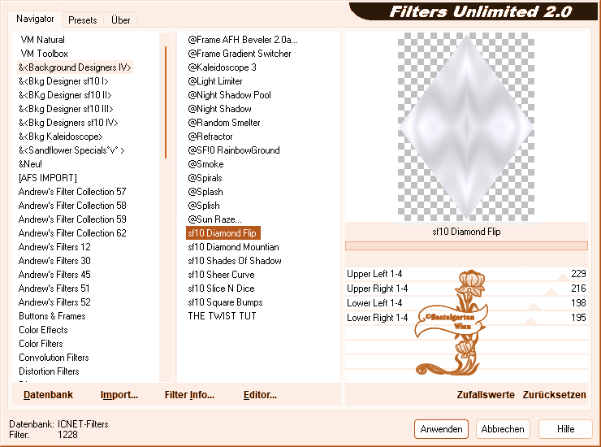This screenshot has height=447, width=601.
Task: Open Import... dialog
Action: [x=119, y=395]
